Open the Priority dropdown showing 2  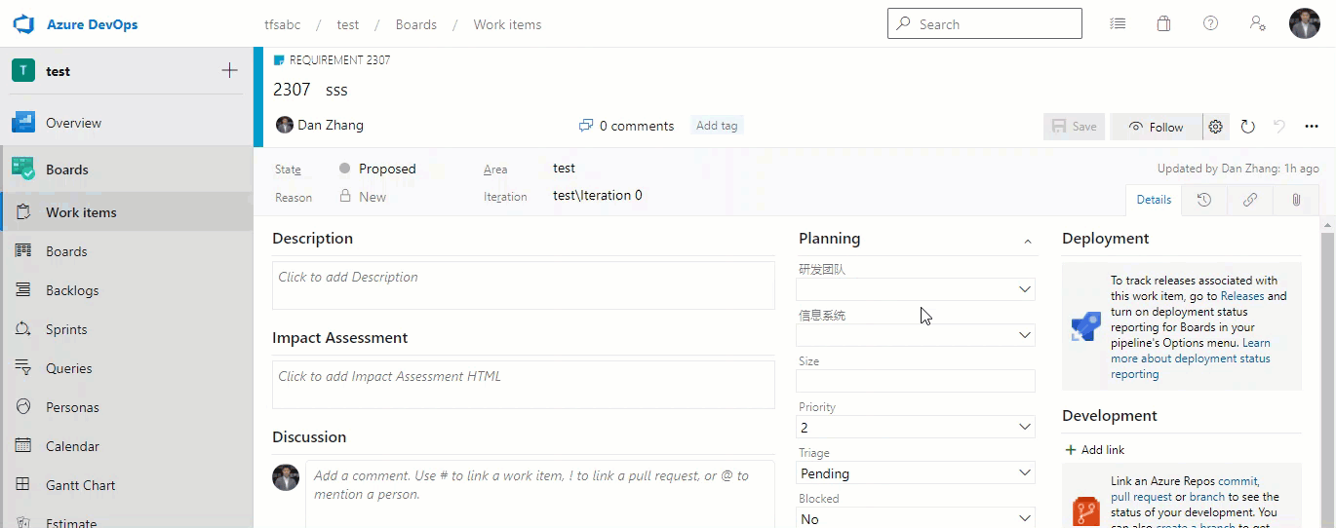(916, 427)
